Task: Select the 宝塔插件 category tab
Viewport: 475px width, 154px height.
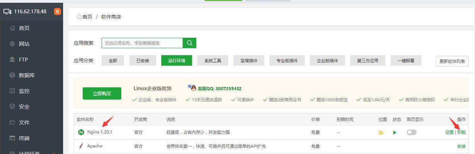Action: tap(249, 60)
